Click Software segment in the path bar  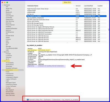point(47,100)
